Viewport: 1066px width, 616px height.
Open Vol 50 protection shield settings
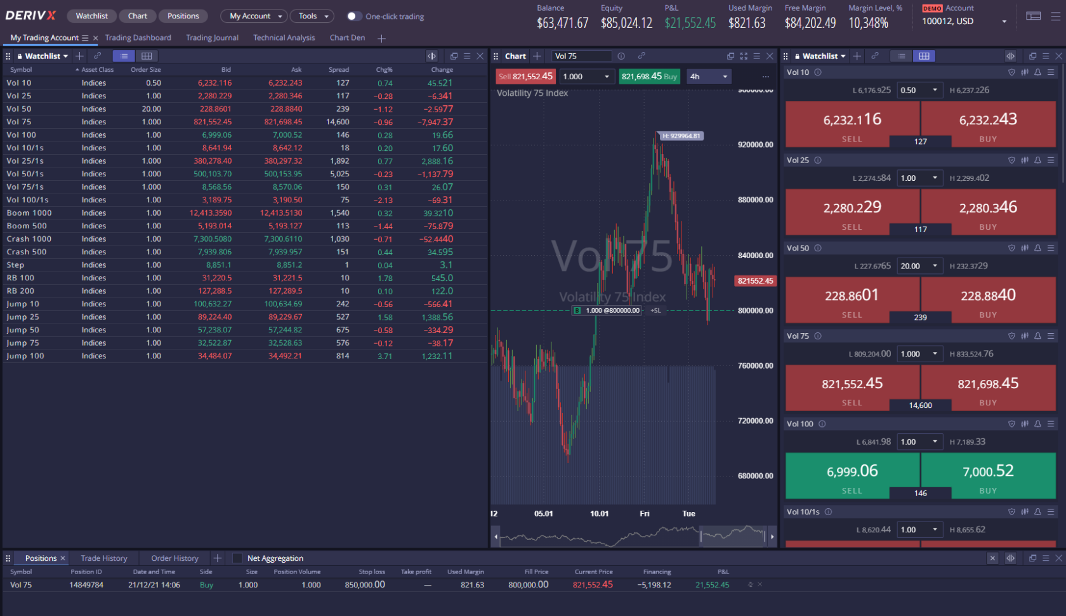1011,247
